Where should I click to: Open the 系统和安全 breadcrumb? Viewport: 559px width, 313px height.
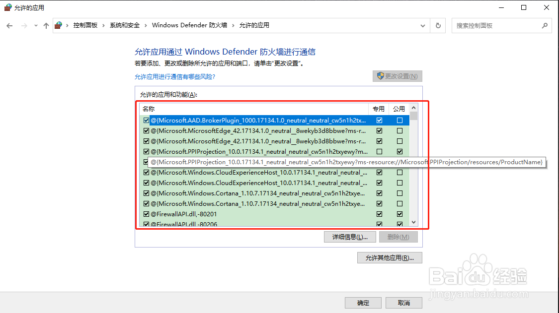(x=125, y=25)
